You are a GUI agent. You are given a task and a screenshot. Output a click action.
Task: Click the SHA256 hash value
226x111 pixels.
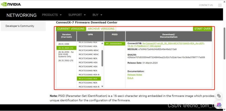click(166, 57)
